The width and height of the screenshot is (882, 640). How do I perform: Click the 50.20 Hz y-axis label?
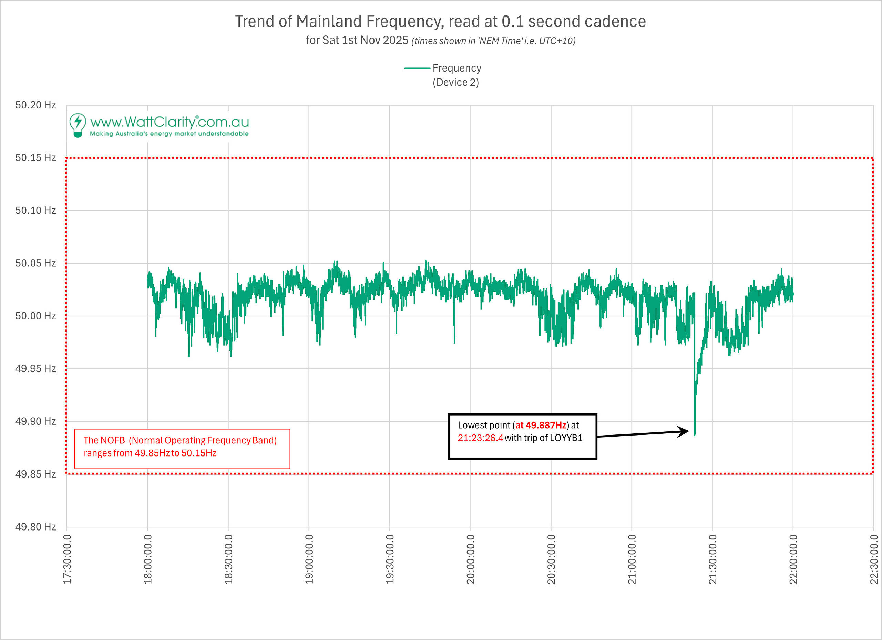click(x=35, y=105)
